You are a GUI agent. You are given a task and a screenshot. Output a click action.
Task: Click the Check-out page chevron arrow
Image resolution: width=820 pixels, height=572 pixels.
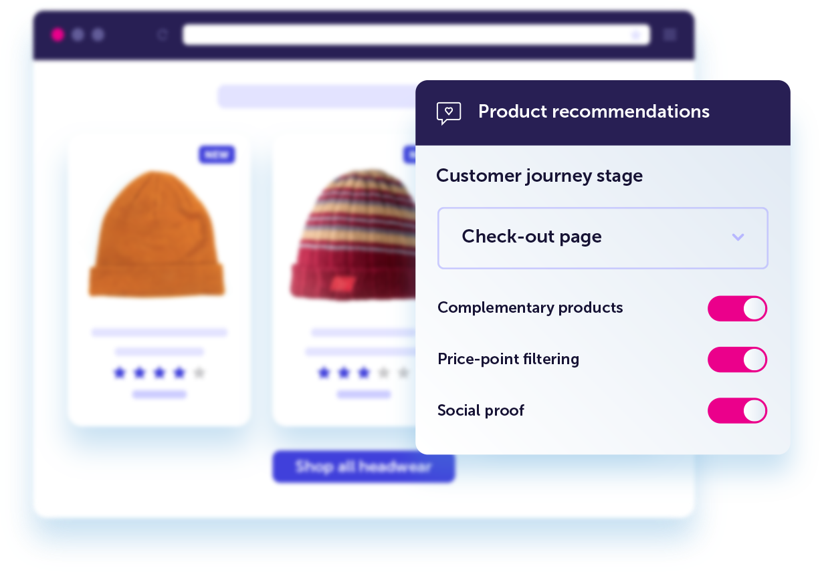pos(738,237)
